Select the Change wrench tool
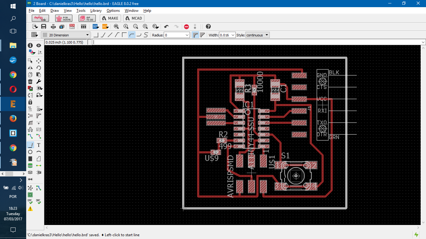Screen dimensions: 426x239 tap(39, 81)
